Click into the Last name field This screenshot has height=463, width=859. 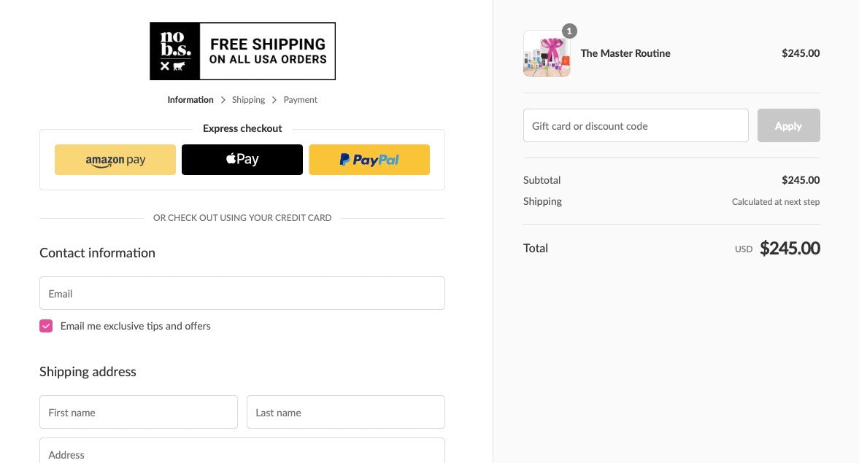pos(346,412)
